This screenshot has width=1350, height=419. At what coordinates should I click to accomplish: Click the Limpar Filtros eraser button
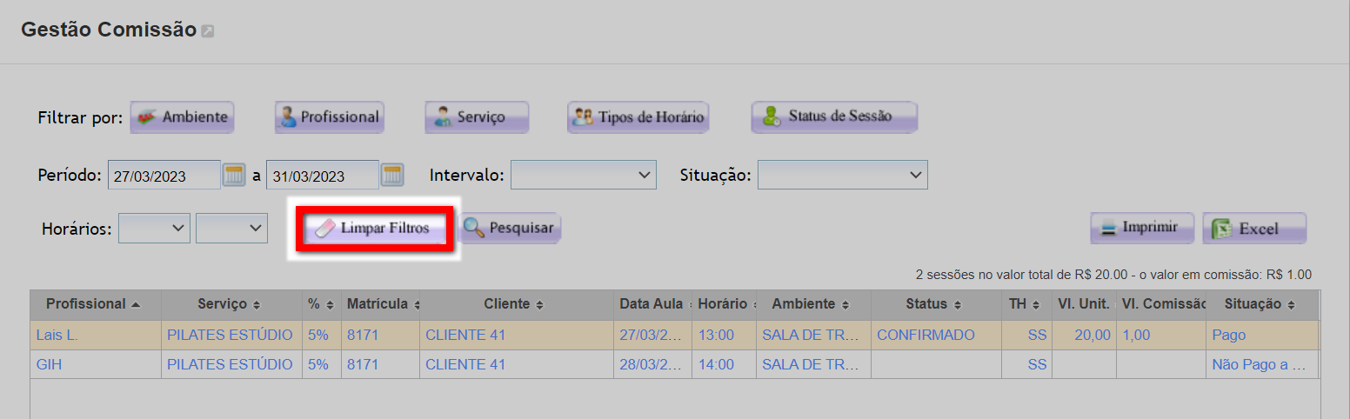coord(374,229)
